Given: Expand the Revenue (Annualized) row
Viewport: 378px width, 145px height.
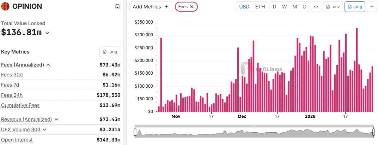Looking at the screenshot, I should [56, 119].
